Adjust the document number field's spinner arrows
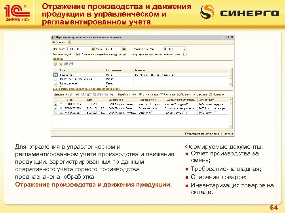 (x=185, y=49)
